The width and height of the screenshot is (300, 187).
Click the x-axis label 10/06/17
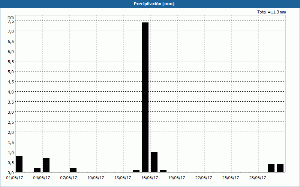click(96, 178)
